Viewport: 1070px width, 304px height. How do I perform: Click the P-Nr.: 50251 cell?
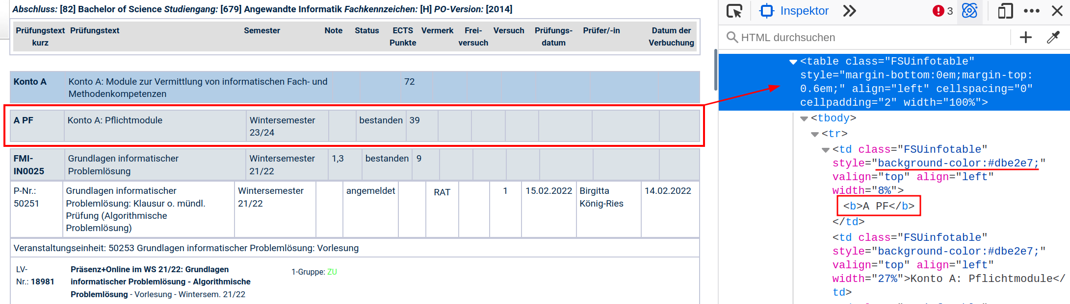[x=36, y=209]
